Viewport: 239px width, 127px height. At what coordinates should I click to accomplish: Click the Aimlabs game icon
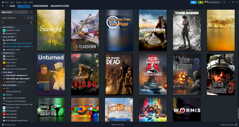[4, 95]
